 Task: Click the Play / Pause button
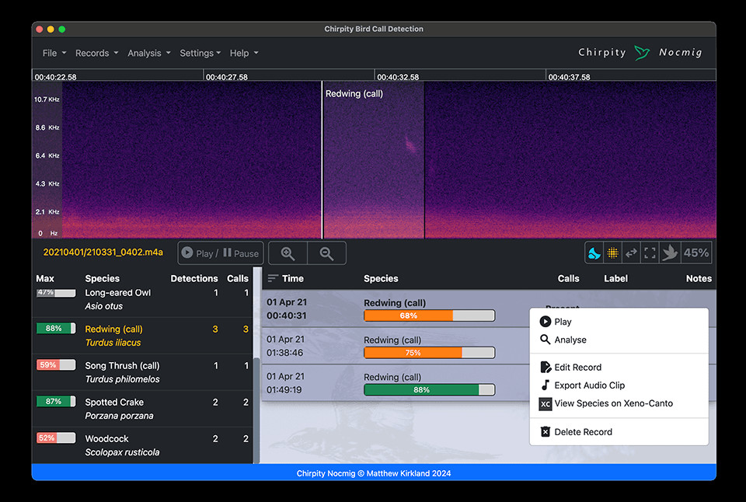coord(220,253)
